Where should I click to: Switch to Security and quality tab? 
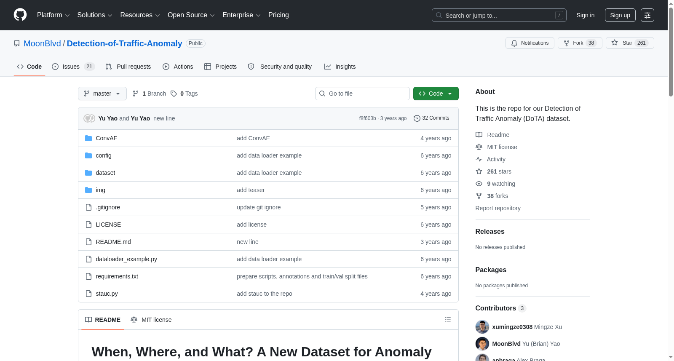click(280, 67)
